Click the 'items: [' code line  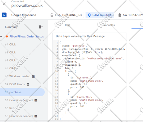(70, 71)
